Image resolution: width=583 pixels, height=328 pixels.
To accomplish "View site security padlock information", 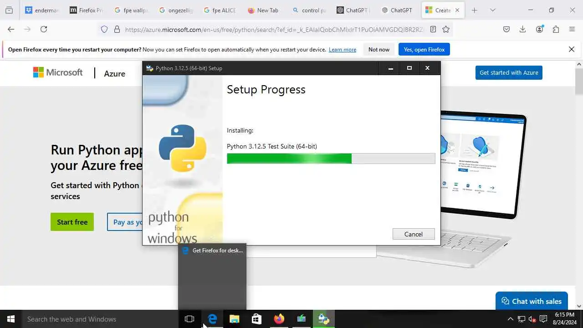I will pos(117,29).
